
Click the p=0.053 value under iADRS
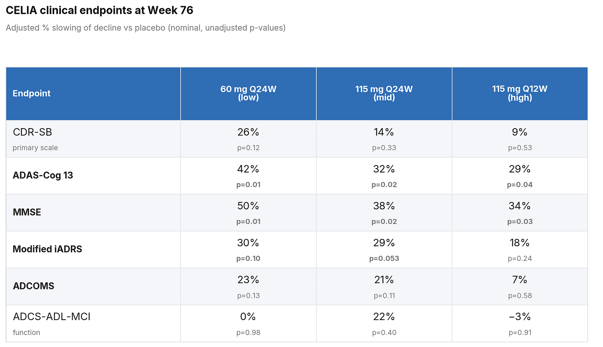point(384,259)
